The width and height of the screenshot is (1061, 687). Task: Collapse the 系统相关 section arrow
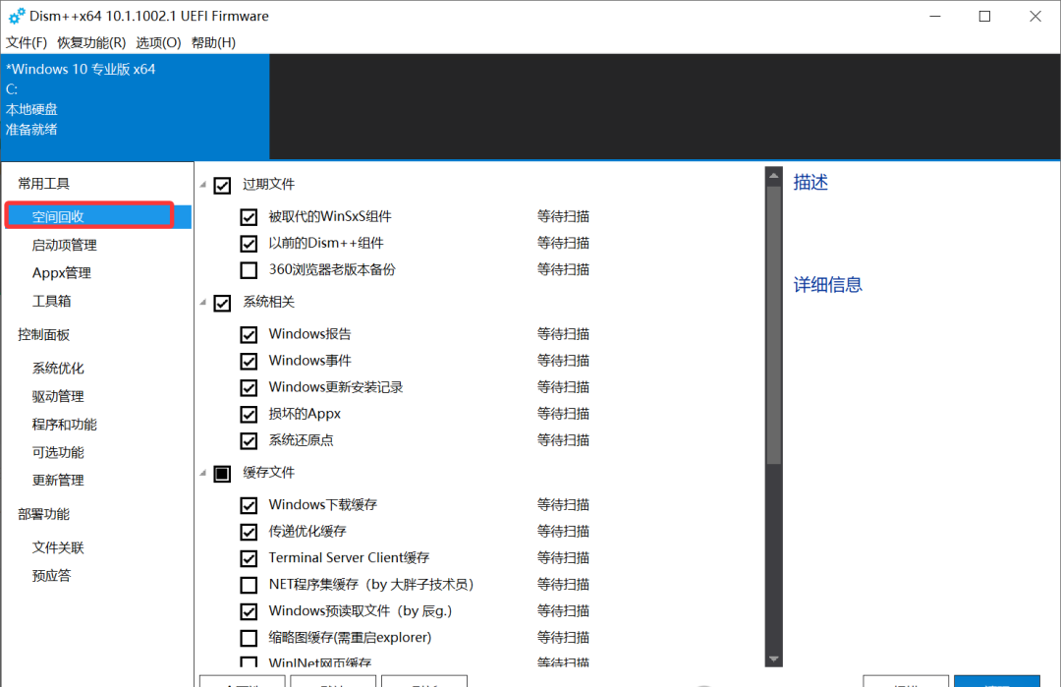click(x=203, y=303)
